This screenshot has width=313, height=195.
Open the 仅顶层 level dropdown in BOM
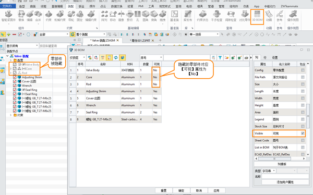coord(77,58)
